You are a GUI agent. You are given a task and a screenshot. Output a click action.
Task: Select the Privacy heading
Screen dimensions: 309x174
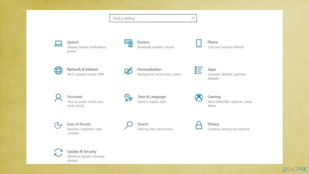(213, 124)
